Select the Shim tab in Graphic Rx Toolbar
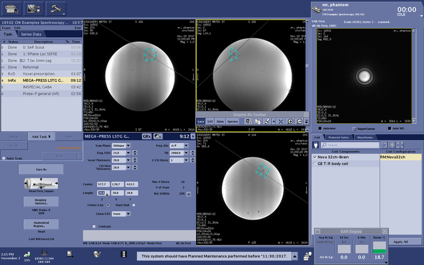The height and width of the screenshot is (265, 424). pyautogui.click(x=220, y=122)
